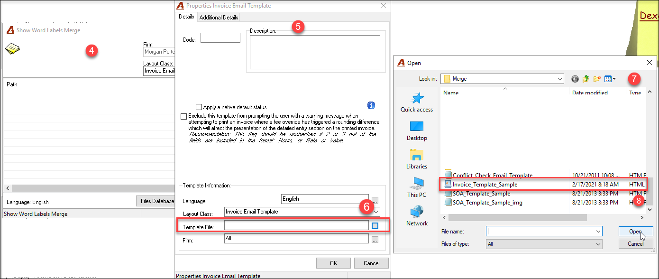The height and width of the screenshot is (279, 659).
Task: Expand the Files of type dropdown
Action: [598, 244]
